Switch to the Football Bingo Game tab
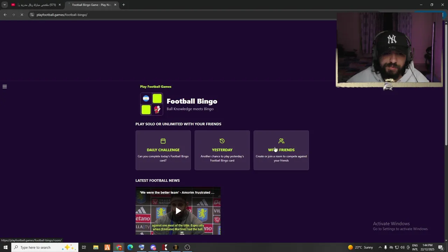 (x=92, y=5)
